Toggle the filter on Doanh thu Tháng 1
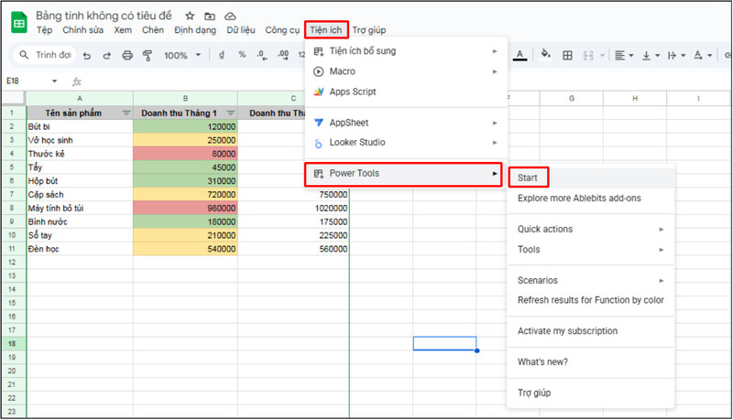 (230, 113)
